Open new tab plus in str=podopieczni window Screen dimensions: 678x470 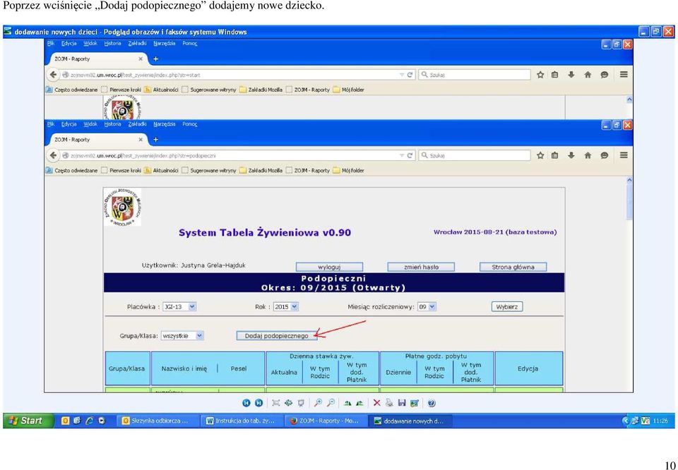point(156,140)
